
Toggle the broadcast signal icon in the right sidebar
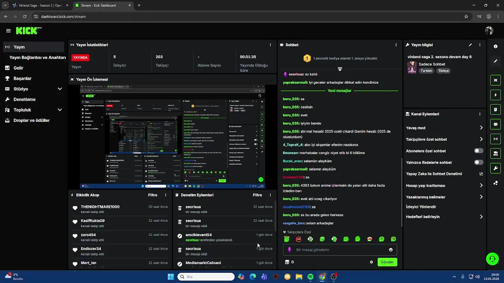click(495, 139)
